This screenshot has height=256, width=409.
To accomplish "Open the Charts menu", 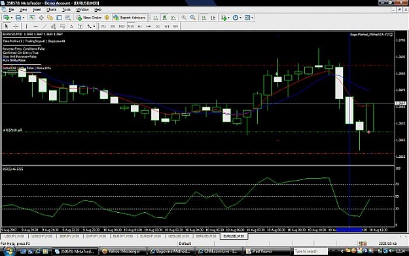I will coord(52,10).
